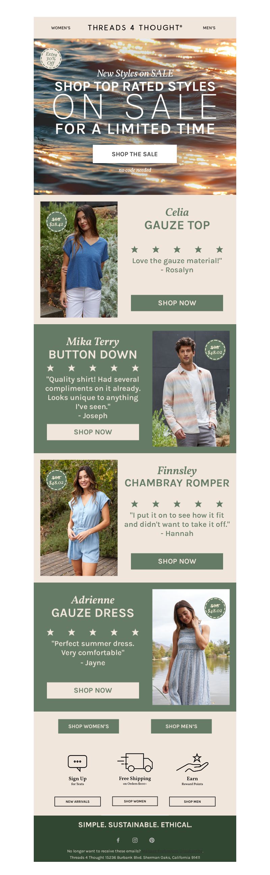Open the Instagram icon link
This screenshot has height=875, width=270.
(135, 840)
